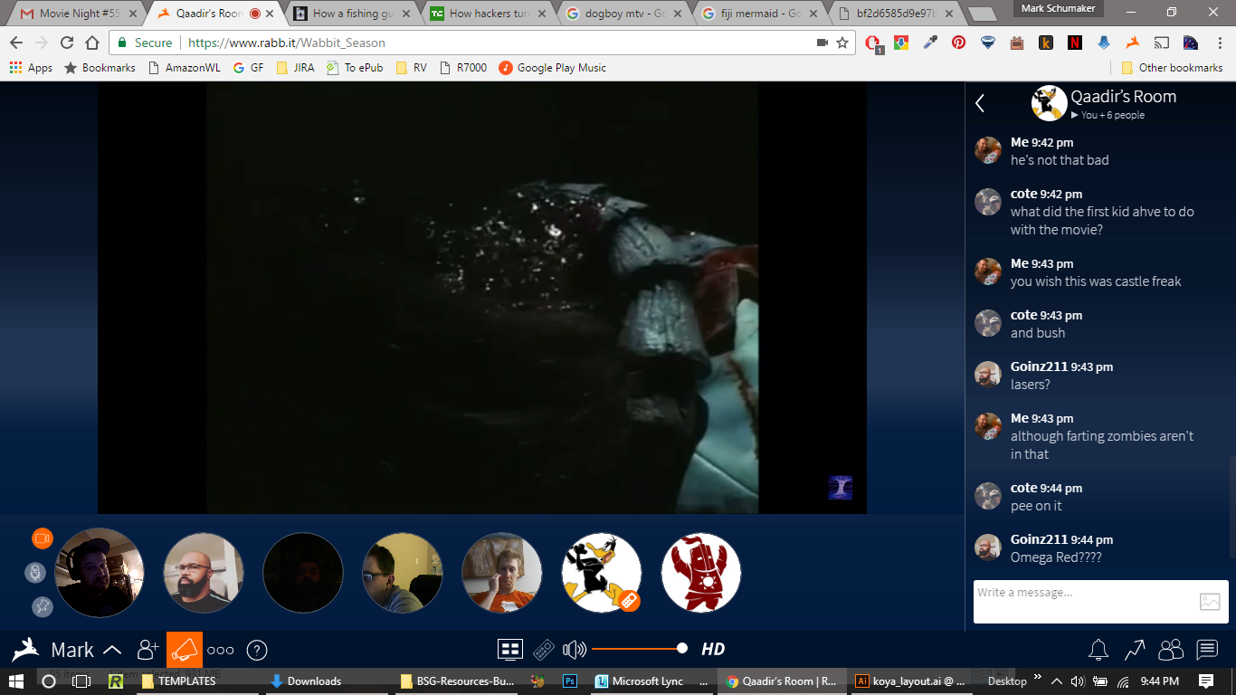
Task: Switch to Photoshop in the taskbar
Action: click(570, 681)
